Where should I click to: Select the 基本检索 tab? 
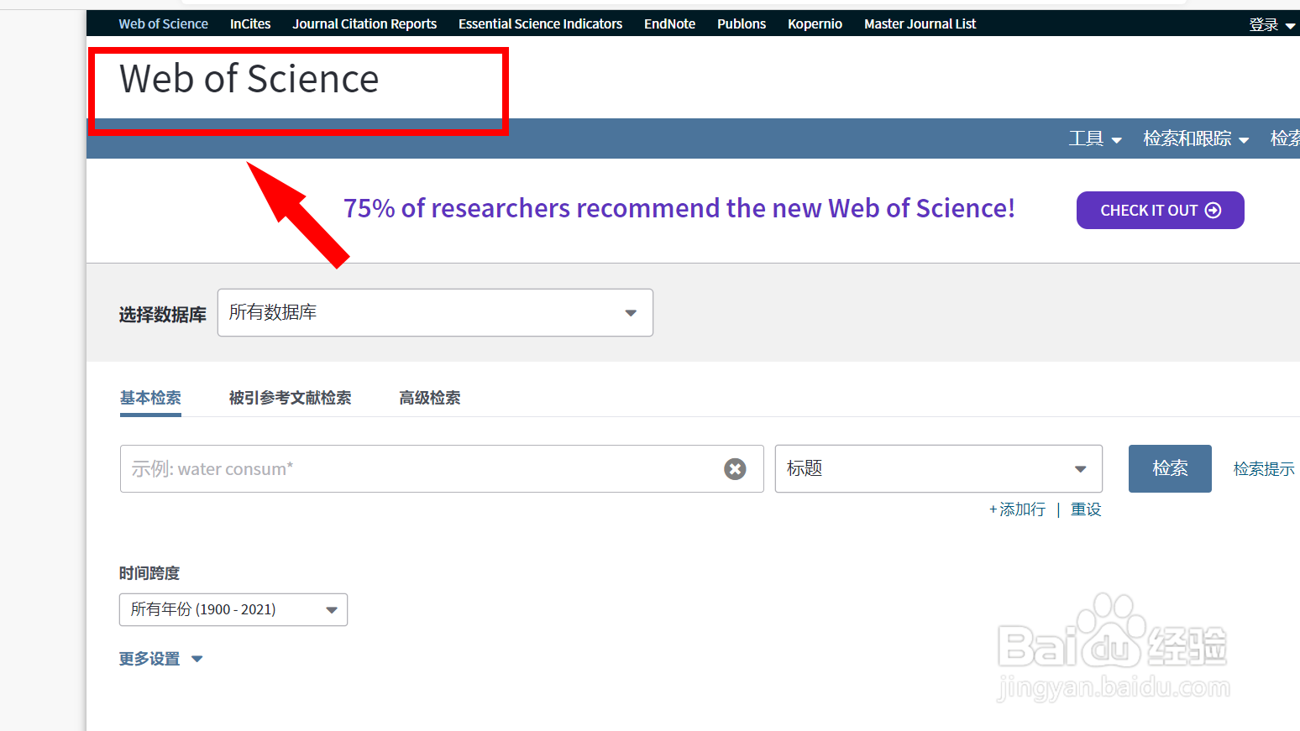(150, 398)
